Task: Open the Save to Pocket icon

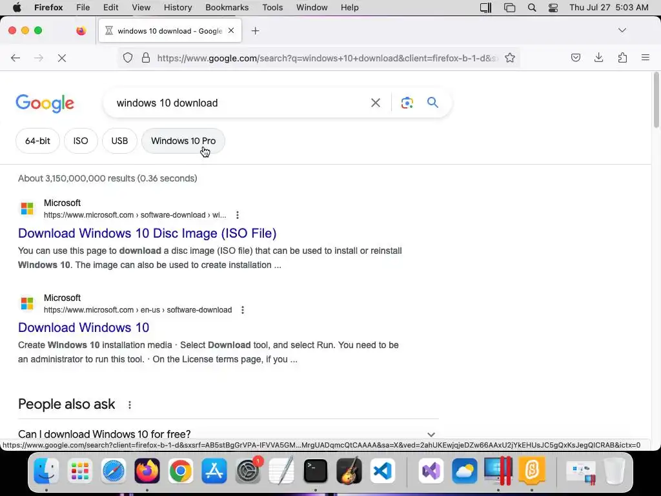Action: click(575, 57)
